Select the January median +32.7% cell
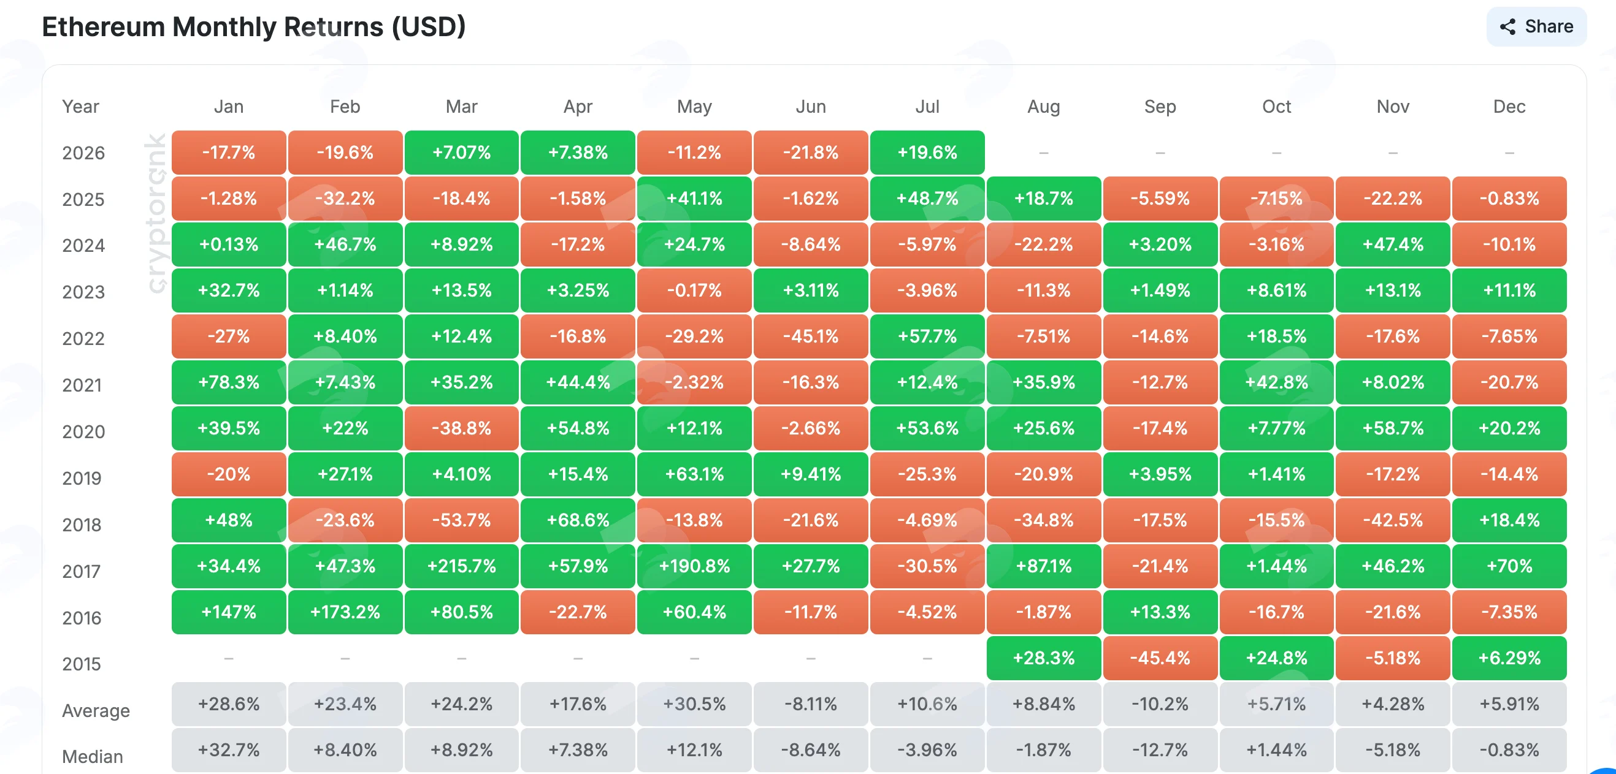This screenshot has height=774, width=1616. (228, 749)
